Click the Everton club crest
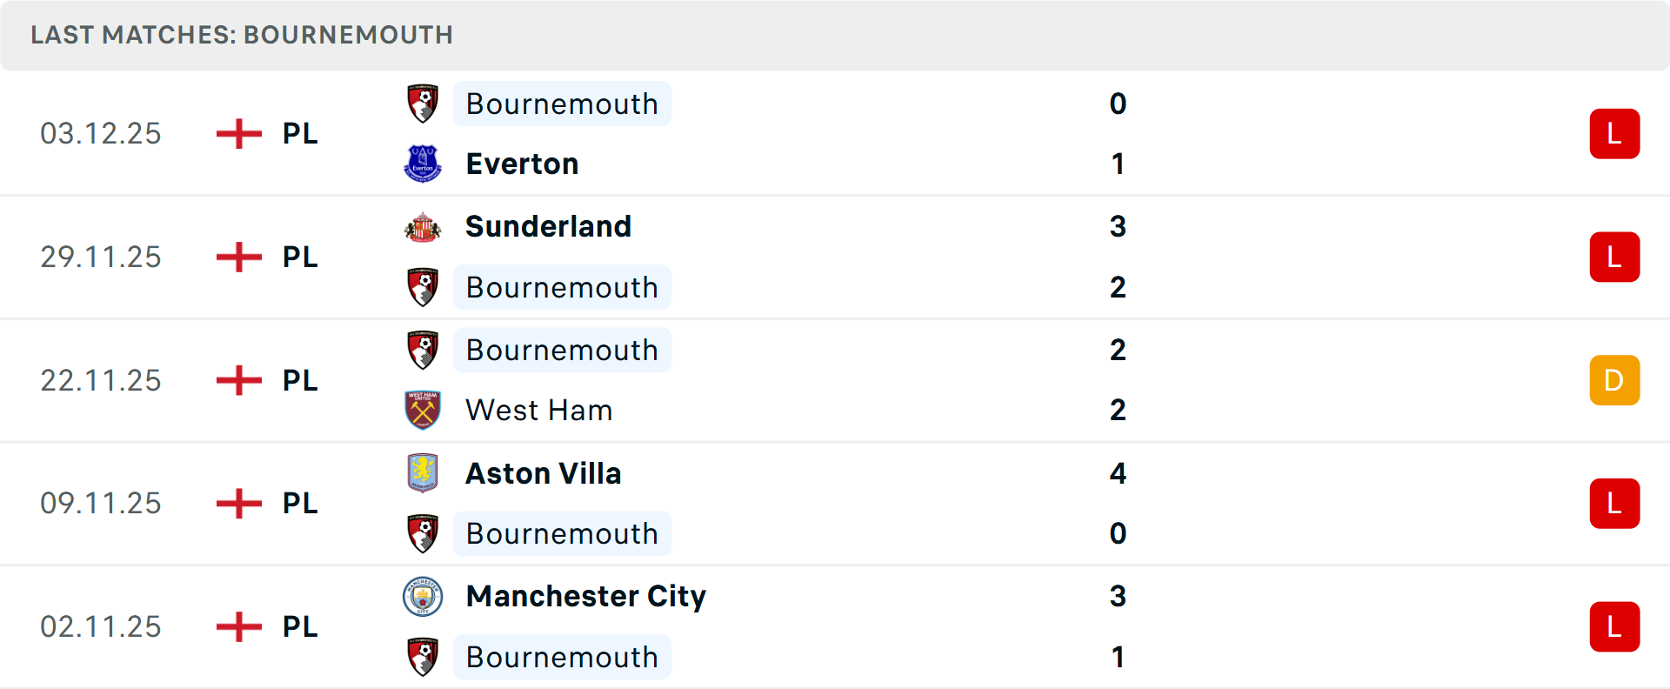The height and width of the screenshot is (689, 1670). 423,164
